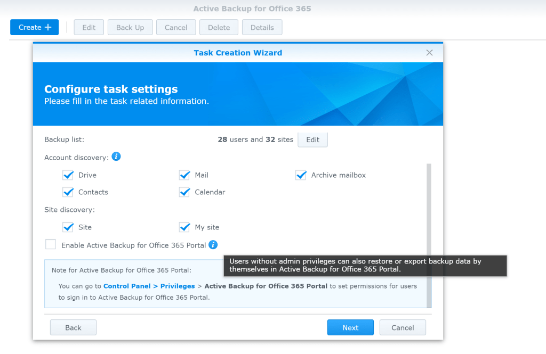Disable the Contacts checkbox
Viewport: 546px width, 354px height.
click(68, 192)
